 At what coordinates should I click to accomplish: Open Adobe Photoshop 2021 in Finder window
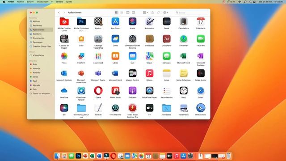(x=81, y=21)
